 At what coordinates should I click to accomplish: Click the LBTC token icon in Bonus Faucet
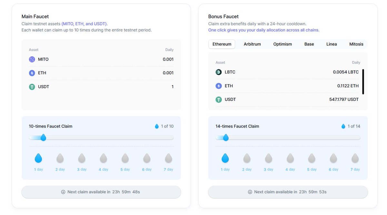coord(219,72)
